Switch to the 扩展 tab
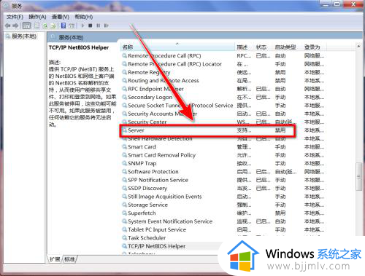This screenshot has height=276, width=365. [55, 259]
